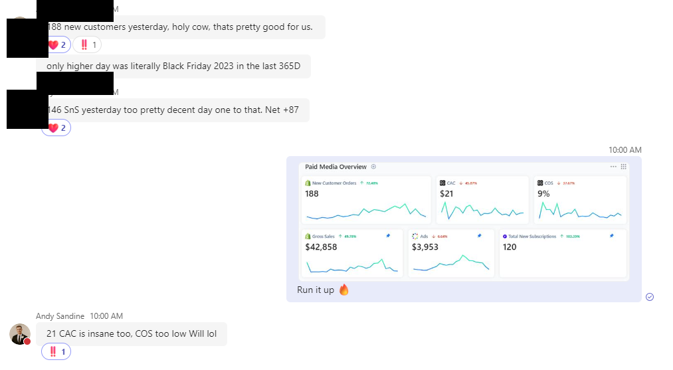Click the COS card icon in the image
This screenshot has width=673, height=370.
tap(540, 183)
